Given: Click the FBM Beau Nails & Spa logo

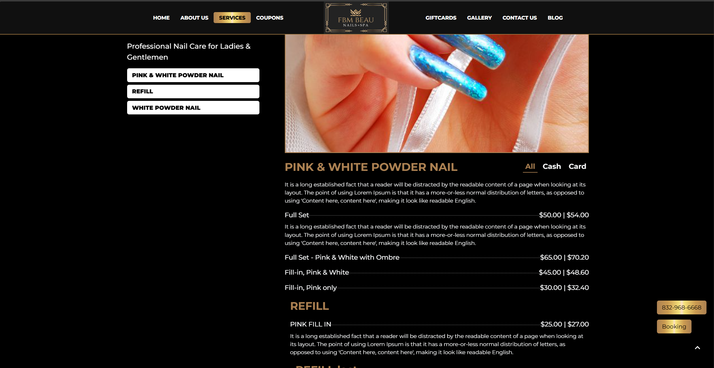Looking at the screenshot, I should click(356, 18).
